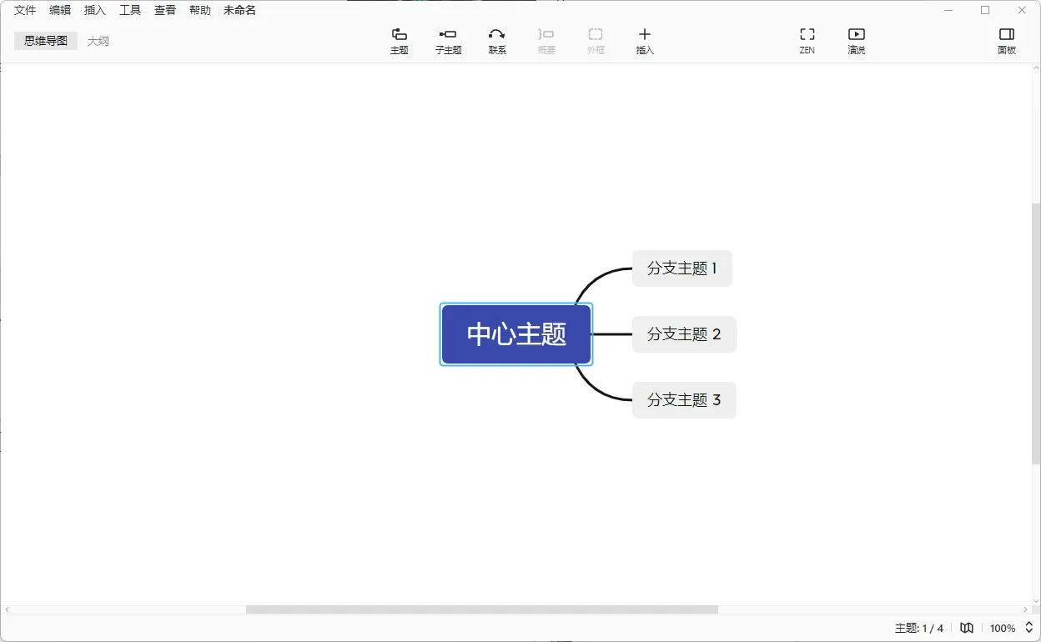Switch to the 大纲 (Outline) tab
This screenshot has width=1041, height=642.
pos(98,40)
